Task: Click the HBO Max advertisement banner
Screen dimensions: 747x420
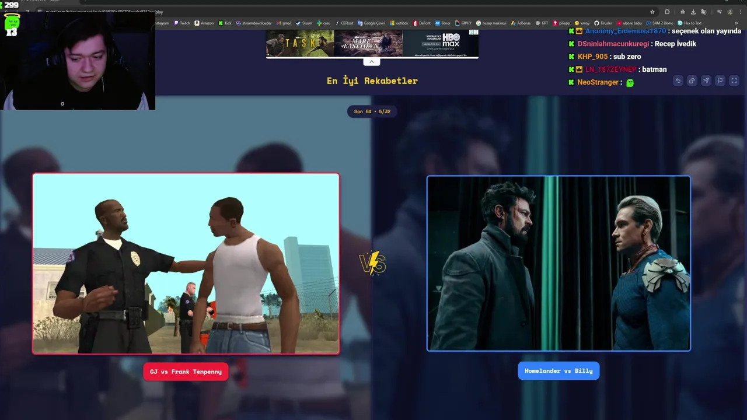Action: coord(372,43)
